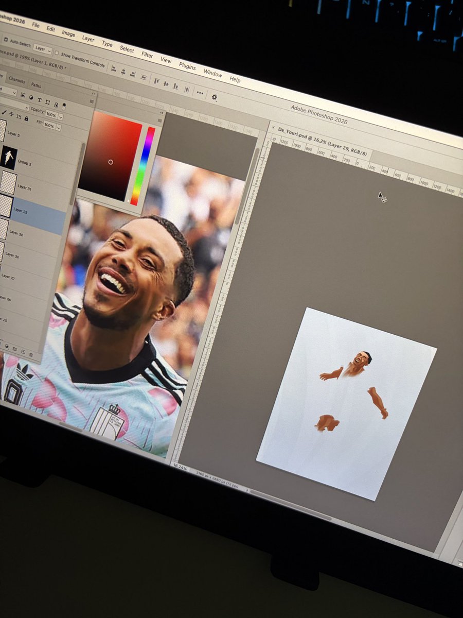Open the Type menu
Image resolution: width=463 pixels, height=618 pixels.
coord(107,44)
